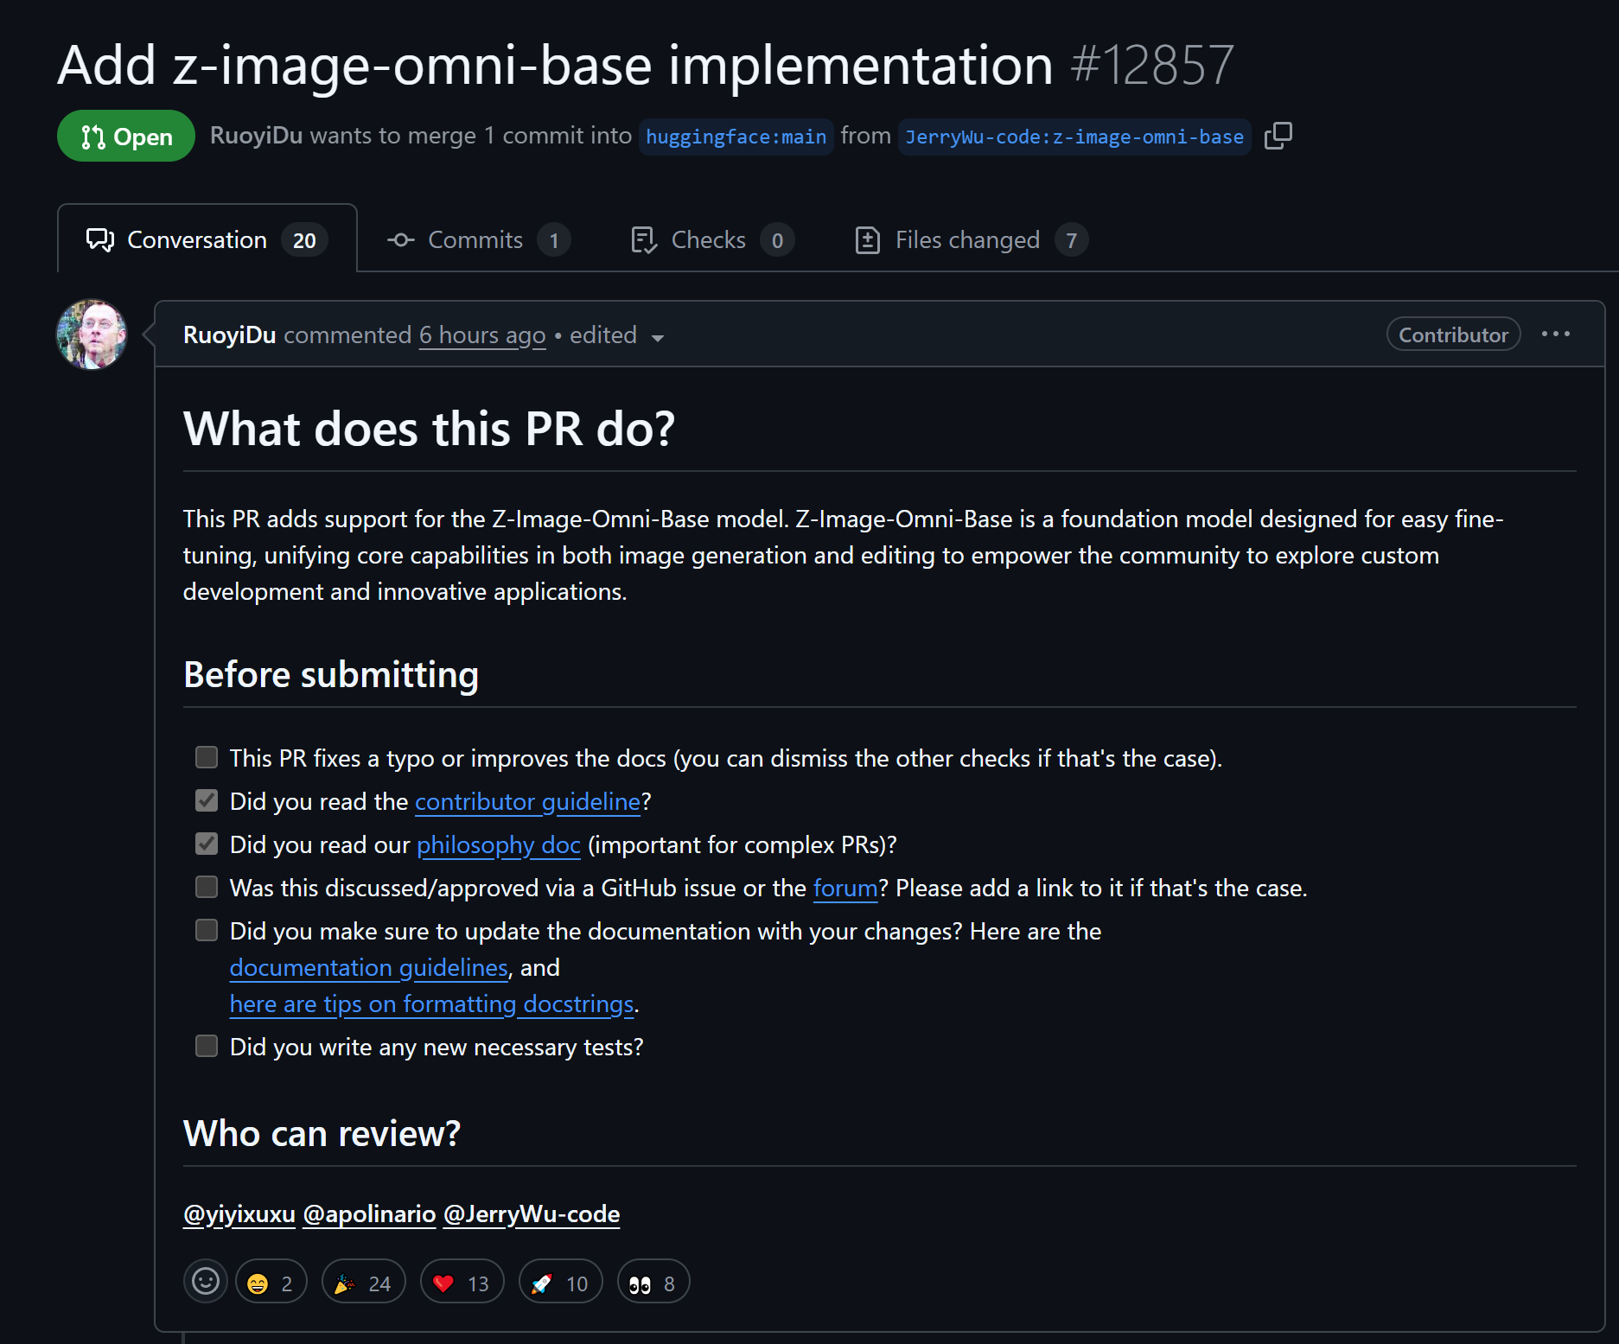Viewport: 1619px width, 1344px height.
Task: Click the Contributor badge
Action: pyautogui.click(x=1454, y=334)
